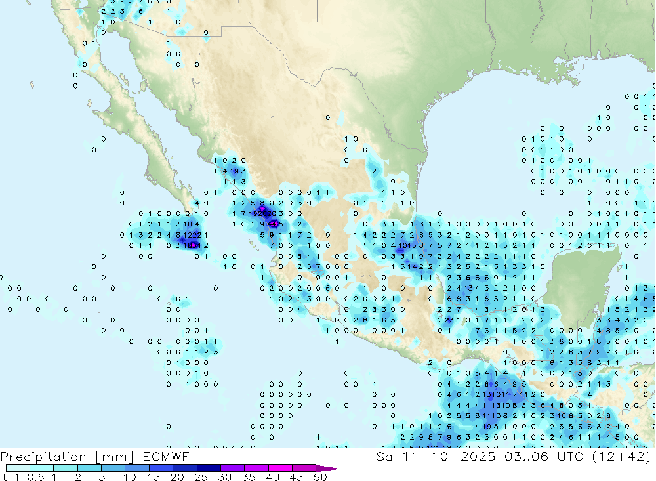Select the legend swatch between 1 and 2
The image size is (656, 481).
pos(65,468)
